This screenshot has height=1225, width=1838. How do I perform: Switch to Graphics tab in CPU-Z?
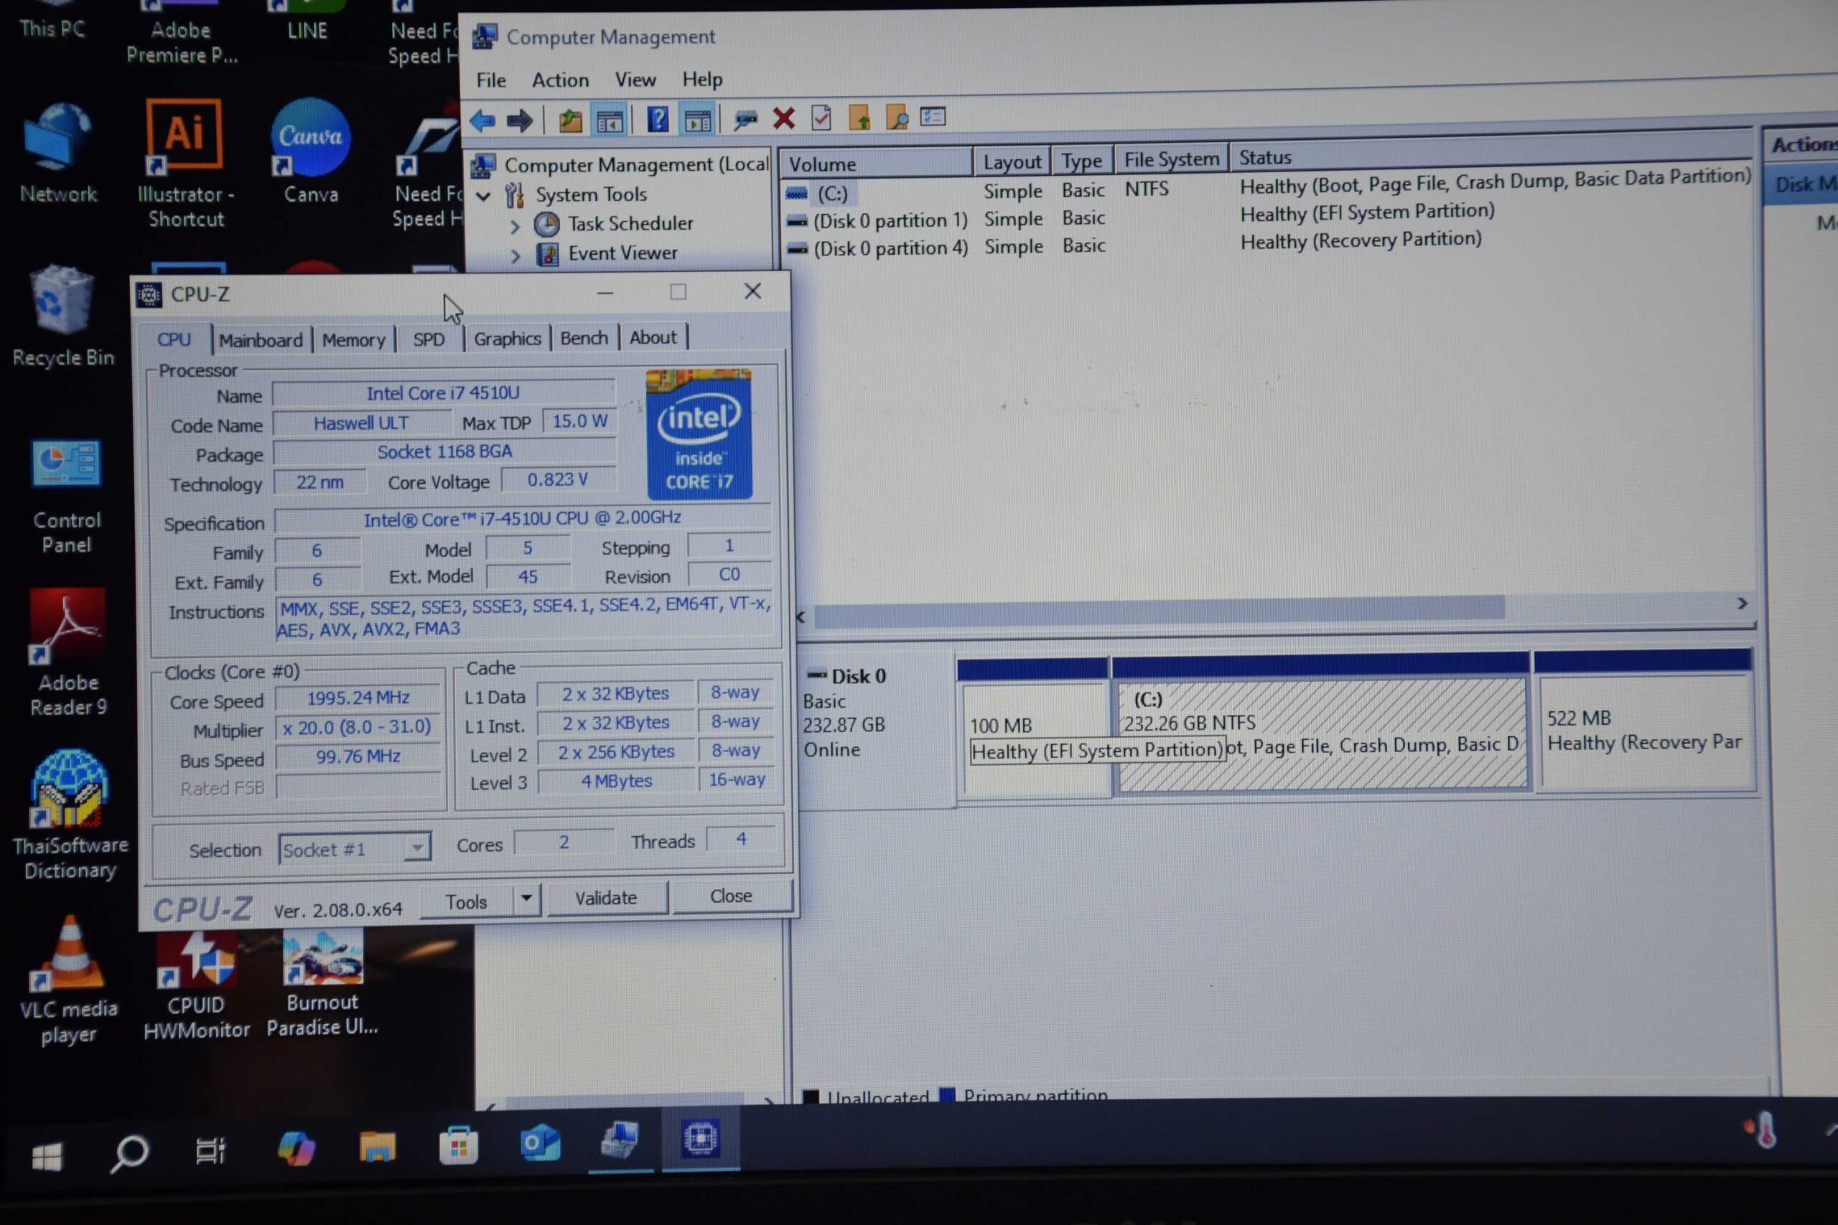pos(507,338)
